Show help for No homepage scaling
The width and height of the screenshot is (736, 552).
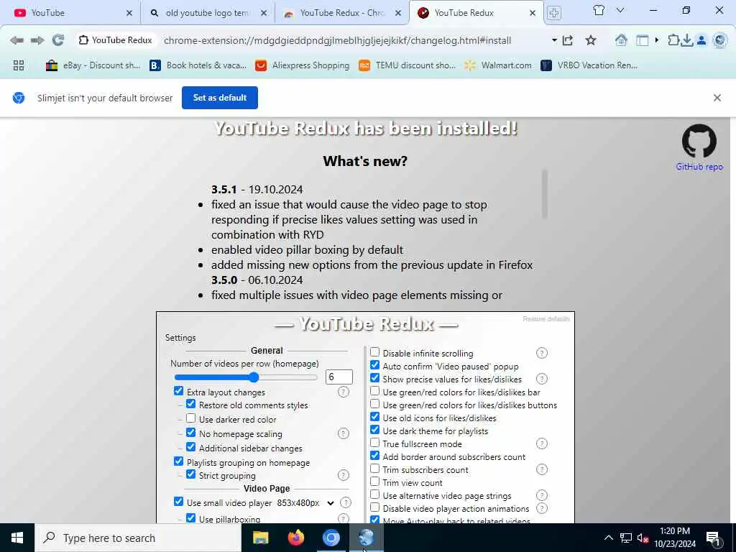pos(343,433)
